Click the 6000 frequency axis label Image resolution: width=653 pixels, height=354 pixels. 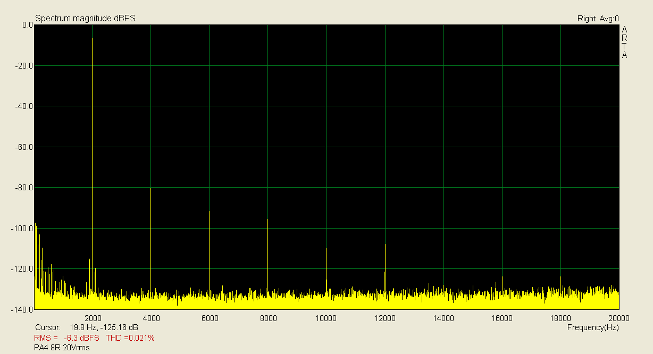pyautogui.click(x=210, y=318)
